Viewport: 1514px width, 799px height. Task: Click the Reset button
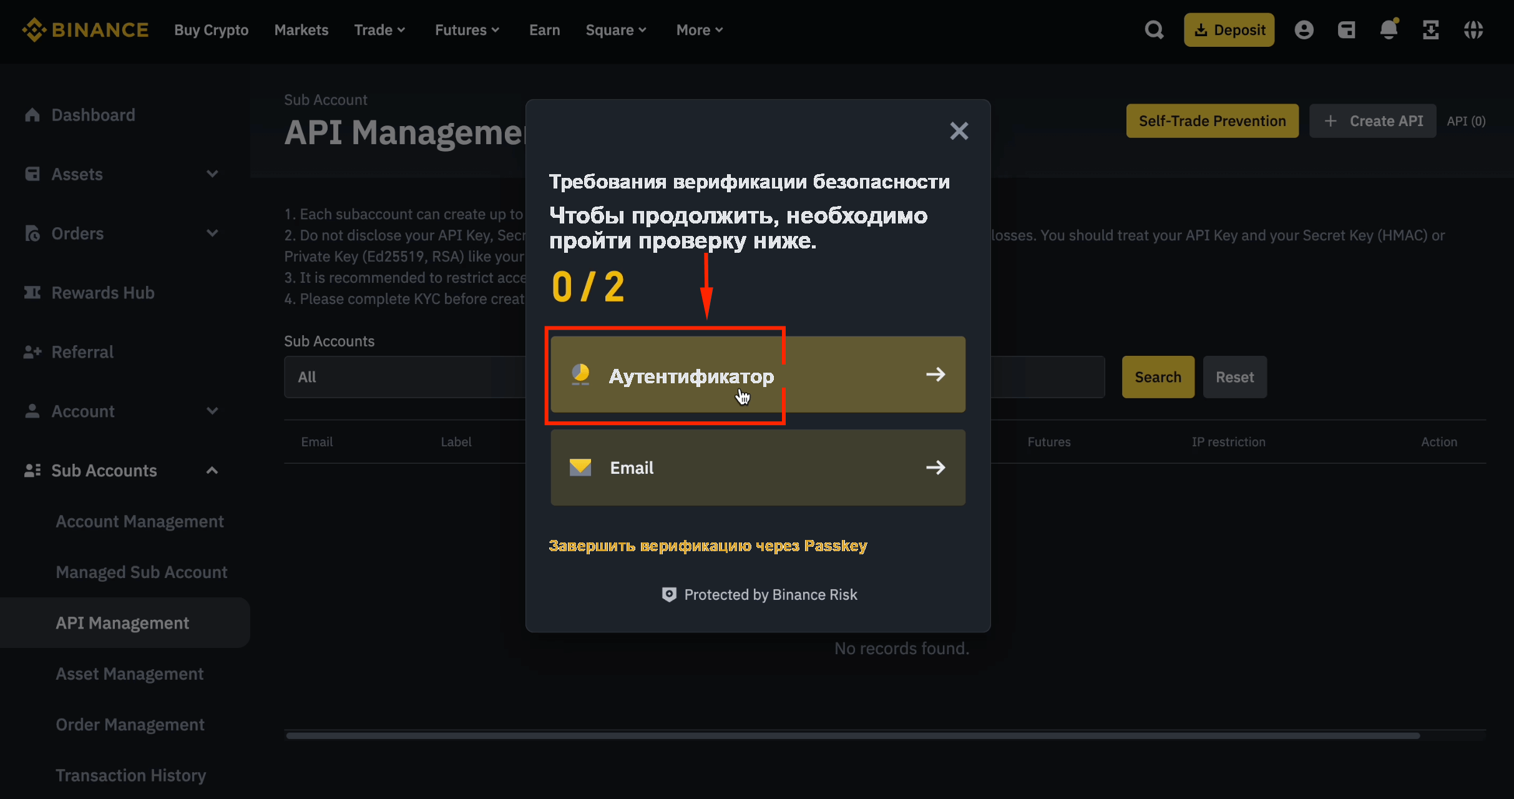tap(1234, 377)
